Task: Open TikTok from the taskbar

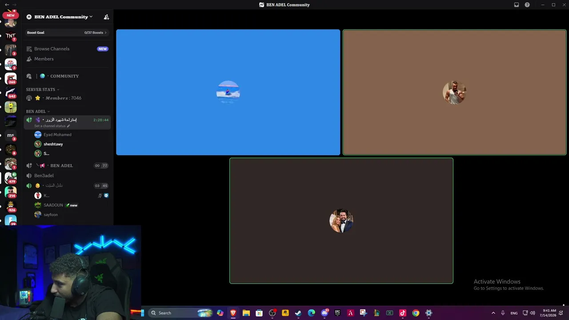Action: pyautogui.click(x=403, y=313)
